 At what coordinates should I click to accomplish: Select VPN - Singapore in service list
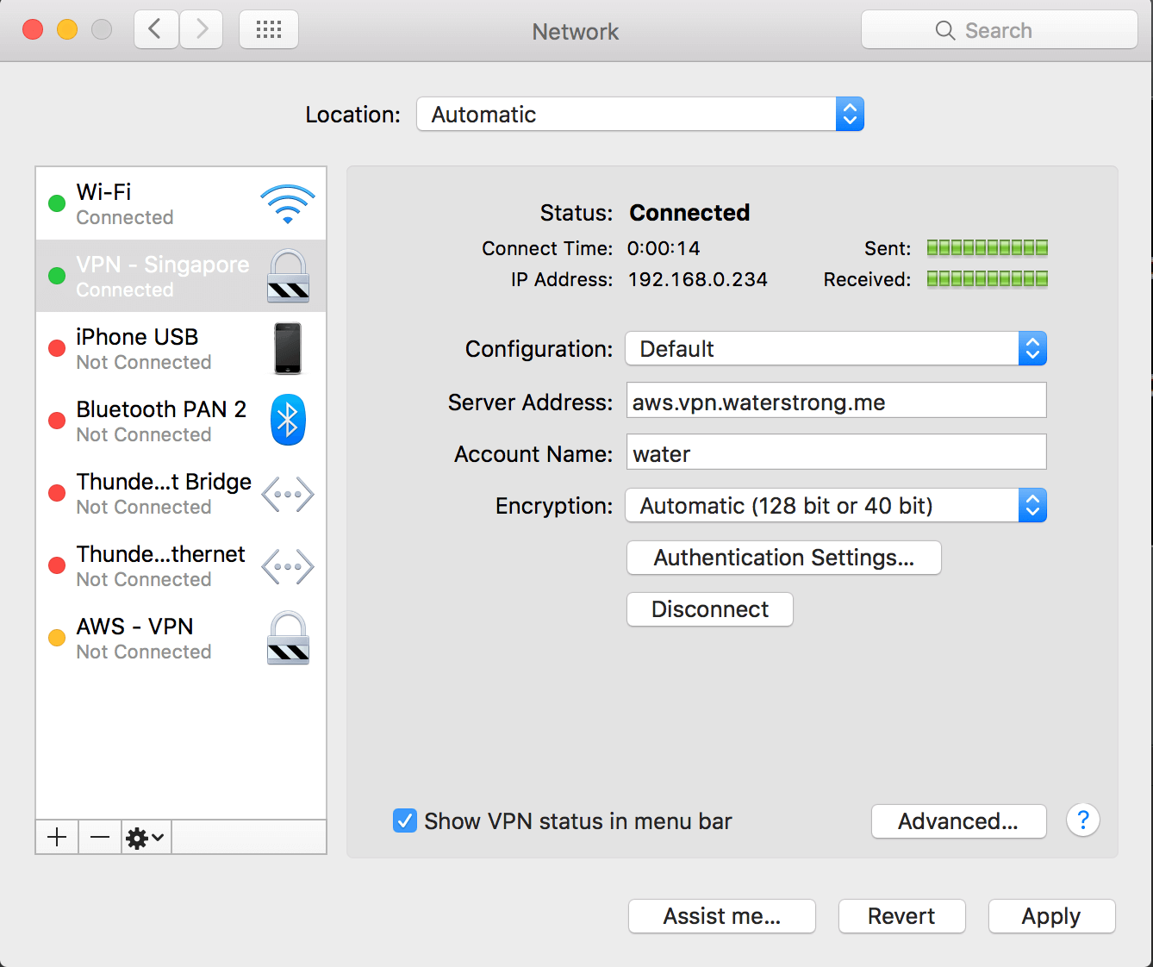point(181,276)
